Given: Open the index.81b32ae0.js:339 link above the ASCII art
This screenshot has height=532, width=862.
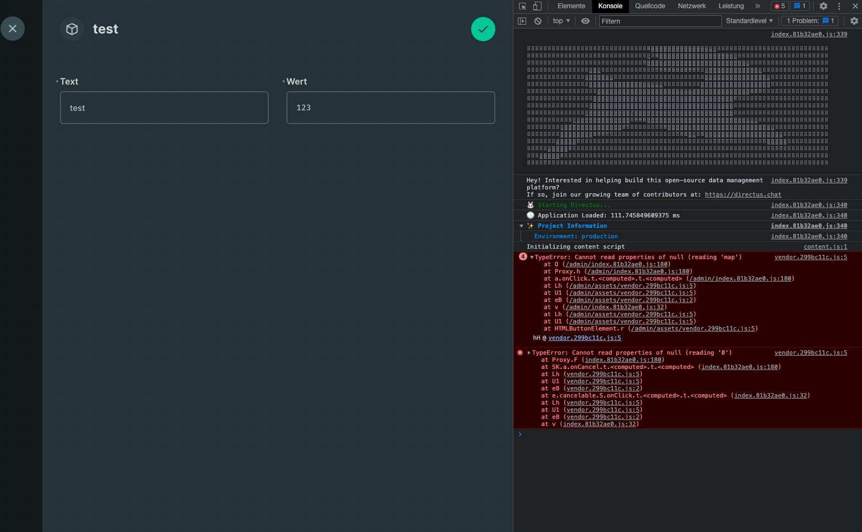Looking at the screenshot, I should 809,34.
